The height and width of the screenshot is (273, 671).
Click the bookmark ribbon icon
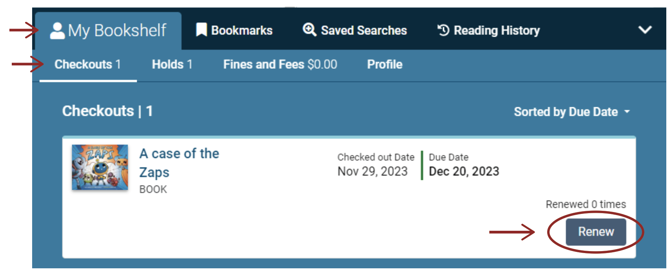click(x=201, y=30)
